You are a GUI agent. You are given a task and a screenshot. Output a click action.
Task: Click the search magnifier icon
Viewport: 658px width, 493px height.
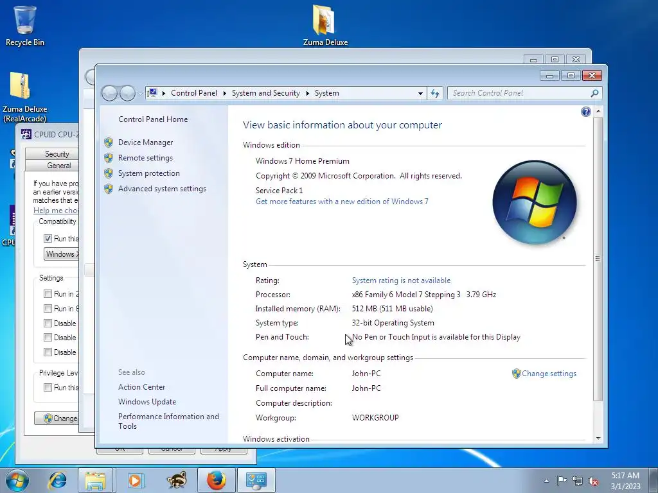tap(594, 93)
